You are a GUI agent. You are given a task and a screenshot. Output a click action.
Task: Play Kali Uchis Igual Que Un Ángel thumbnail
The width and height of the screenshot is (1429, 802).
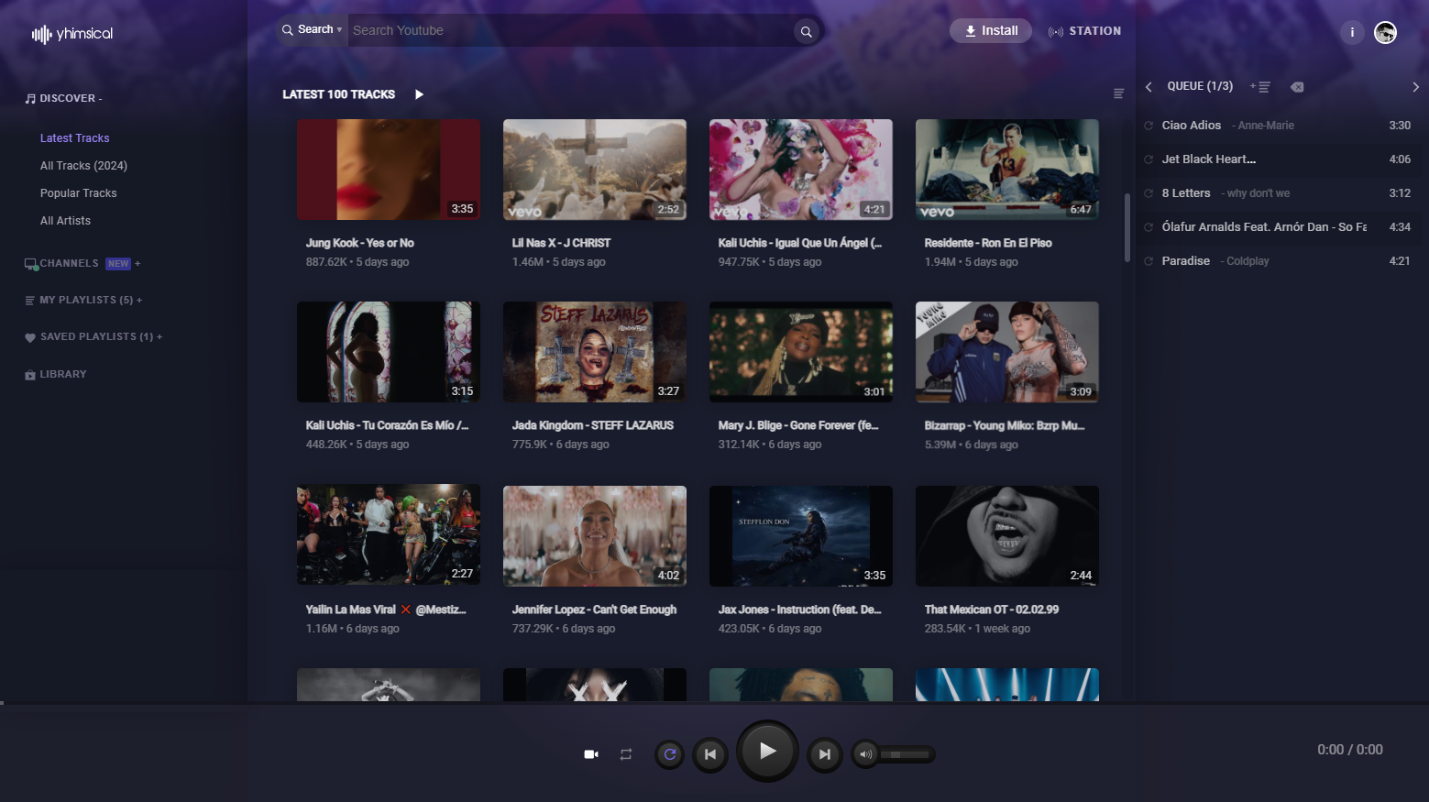tap(801, 170)
